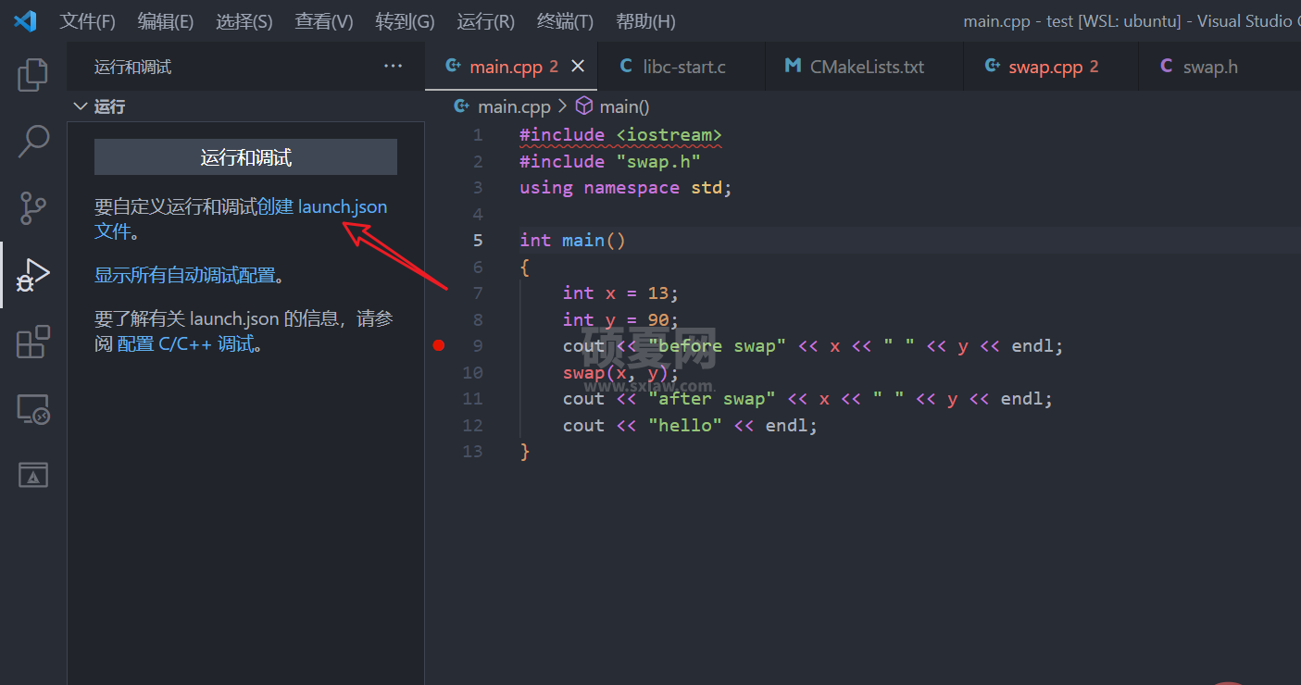Click the cout "hello" line
The height and width of the screenshot is (685, 1301).
tap(690, 426)
